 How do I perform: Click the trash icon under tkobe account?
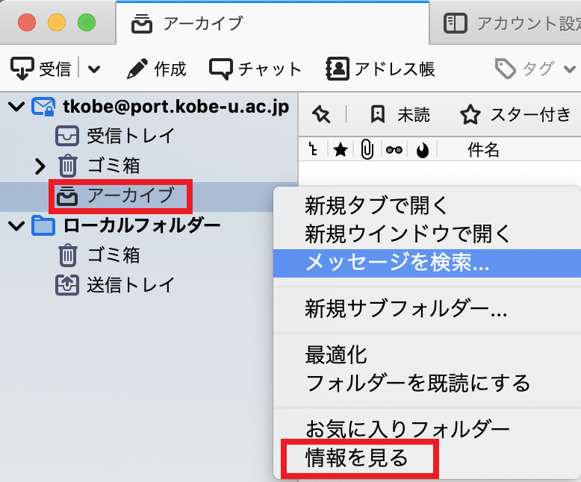click(x=67, y=166)
